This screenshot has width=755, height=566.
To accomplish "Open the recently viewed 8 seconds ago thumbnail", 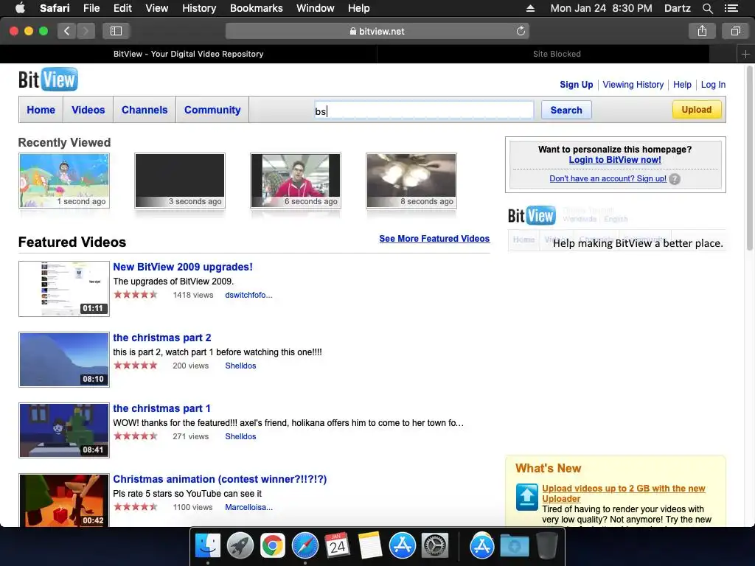I will click(x=411, y=181).
